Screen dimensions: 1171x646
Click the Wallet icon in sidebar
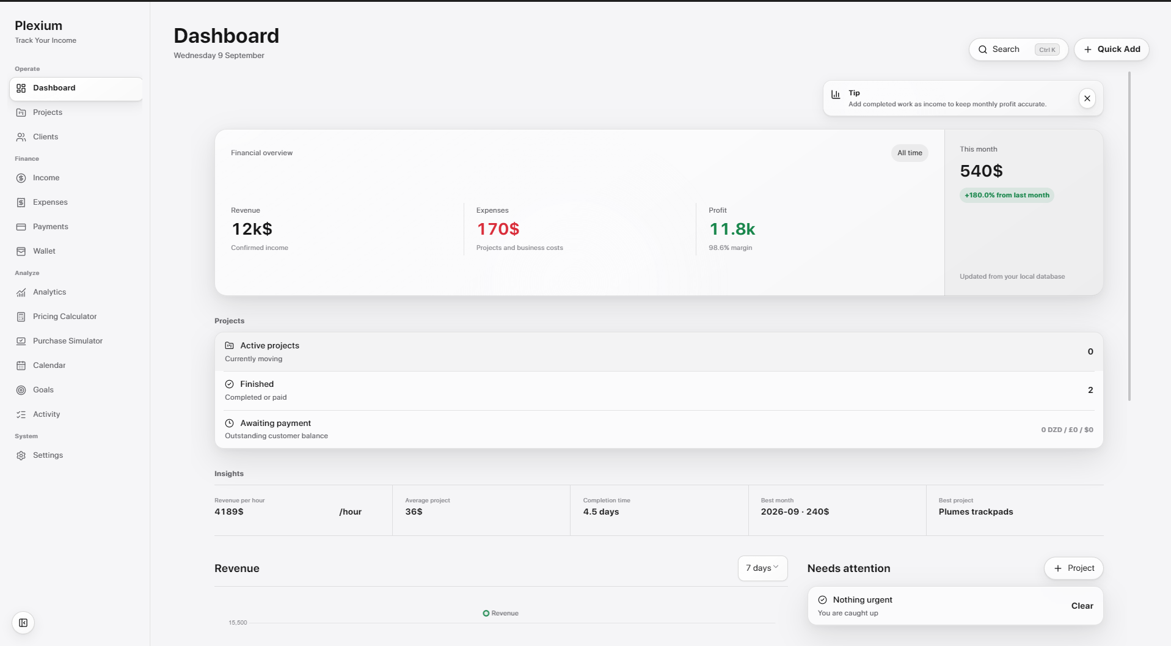click(21, 251)
